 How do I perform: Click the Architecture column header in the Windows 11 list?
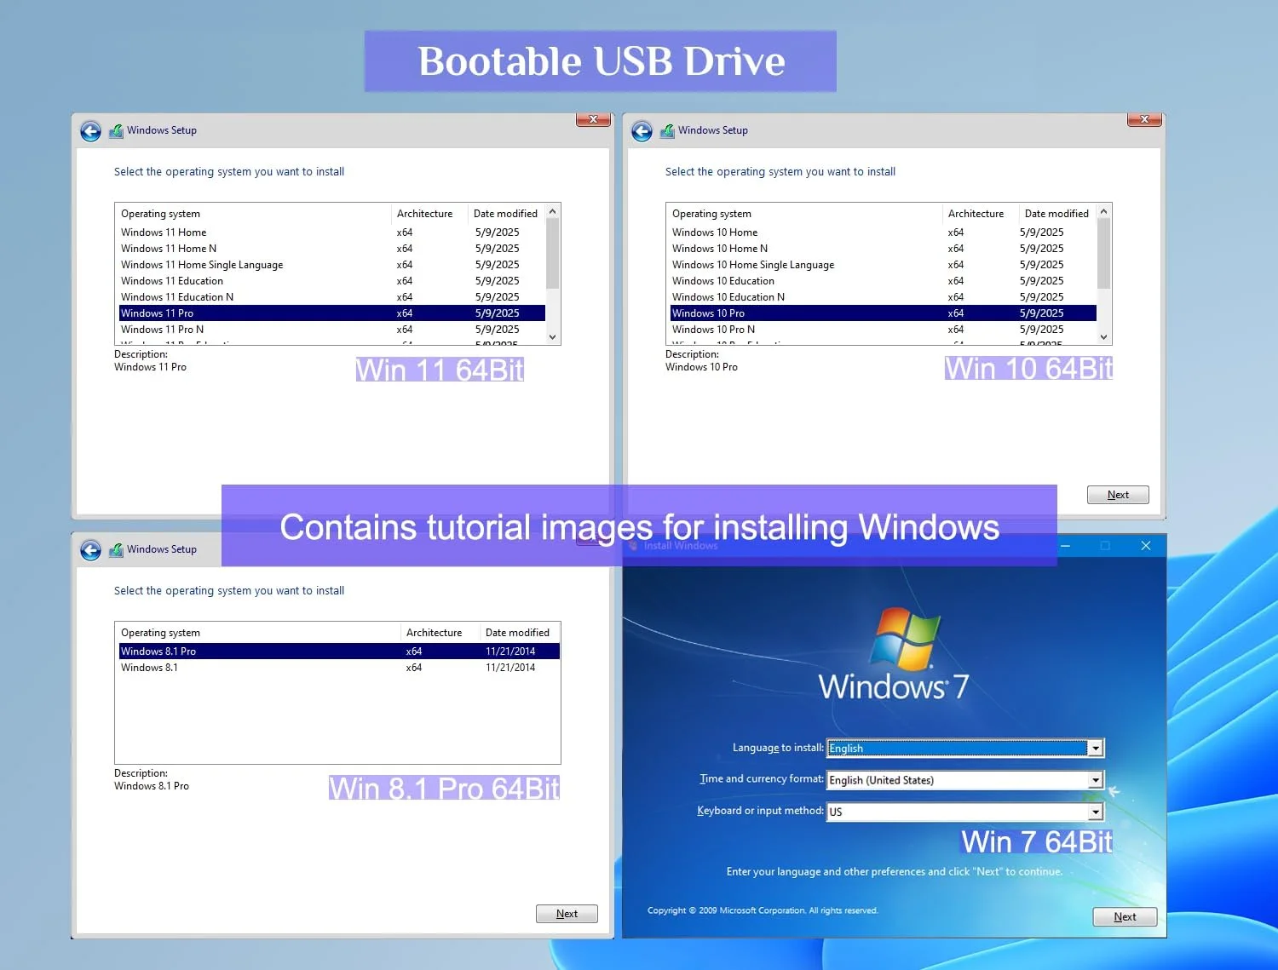click(x=426, y=213)
